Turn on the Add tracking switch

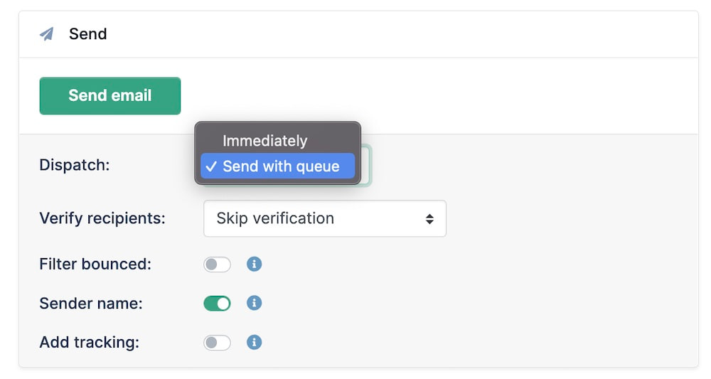pos(217,343)
